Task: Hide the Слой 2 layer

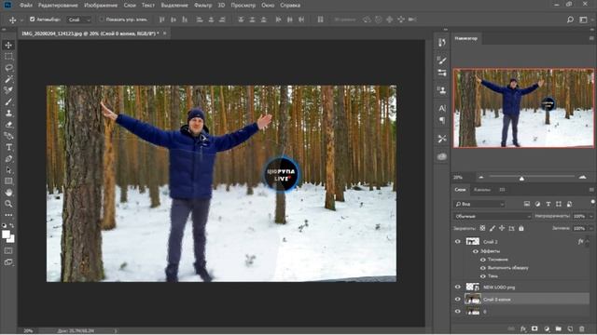Action: [458, 242]
